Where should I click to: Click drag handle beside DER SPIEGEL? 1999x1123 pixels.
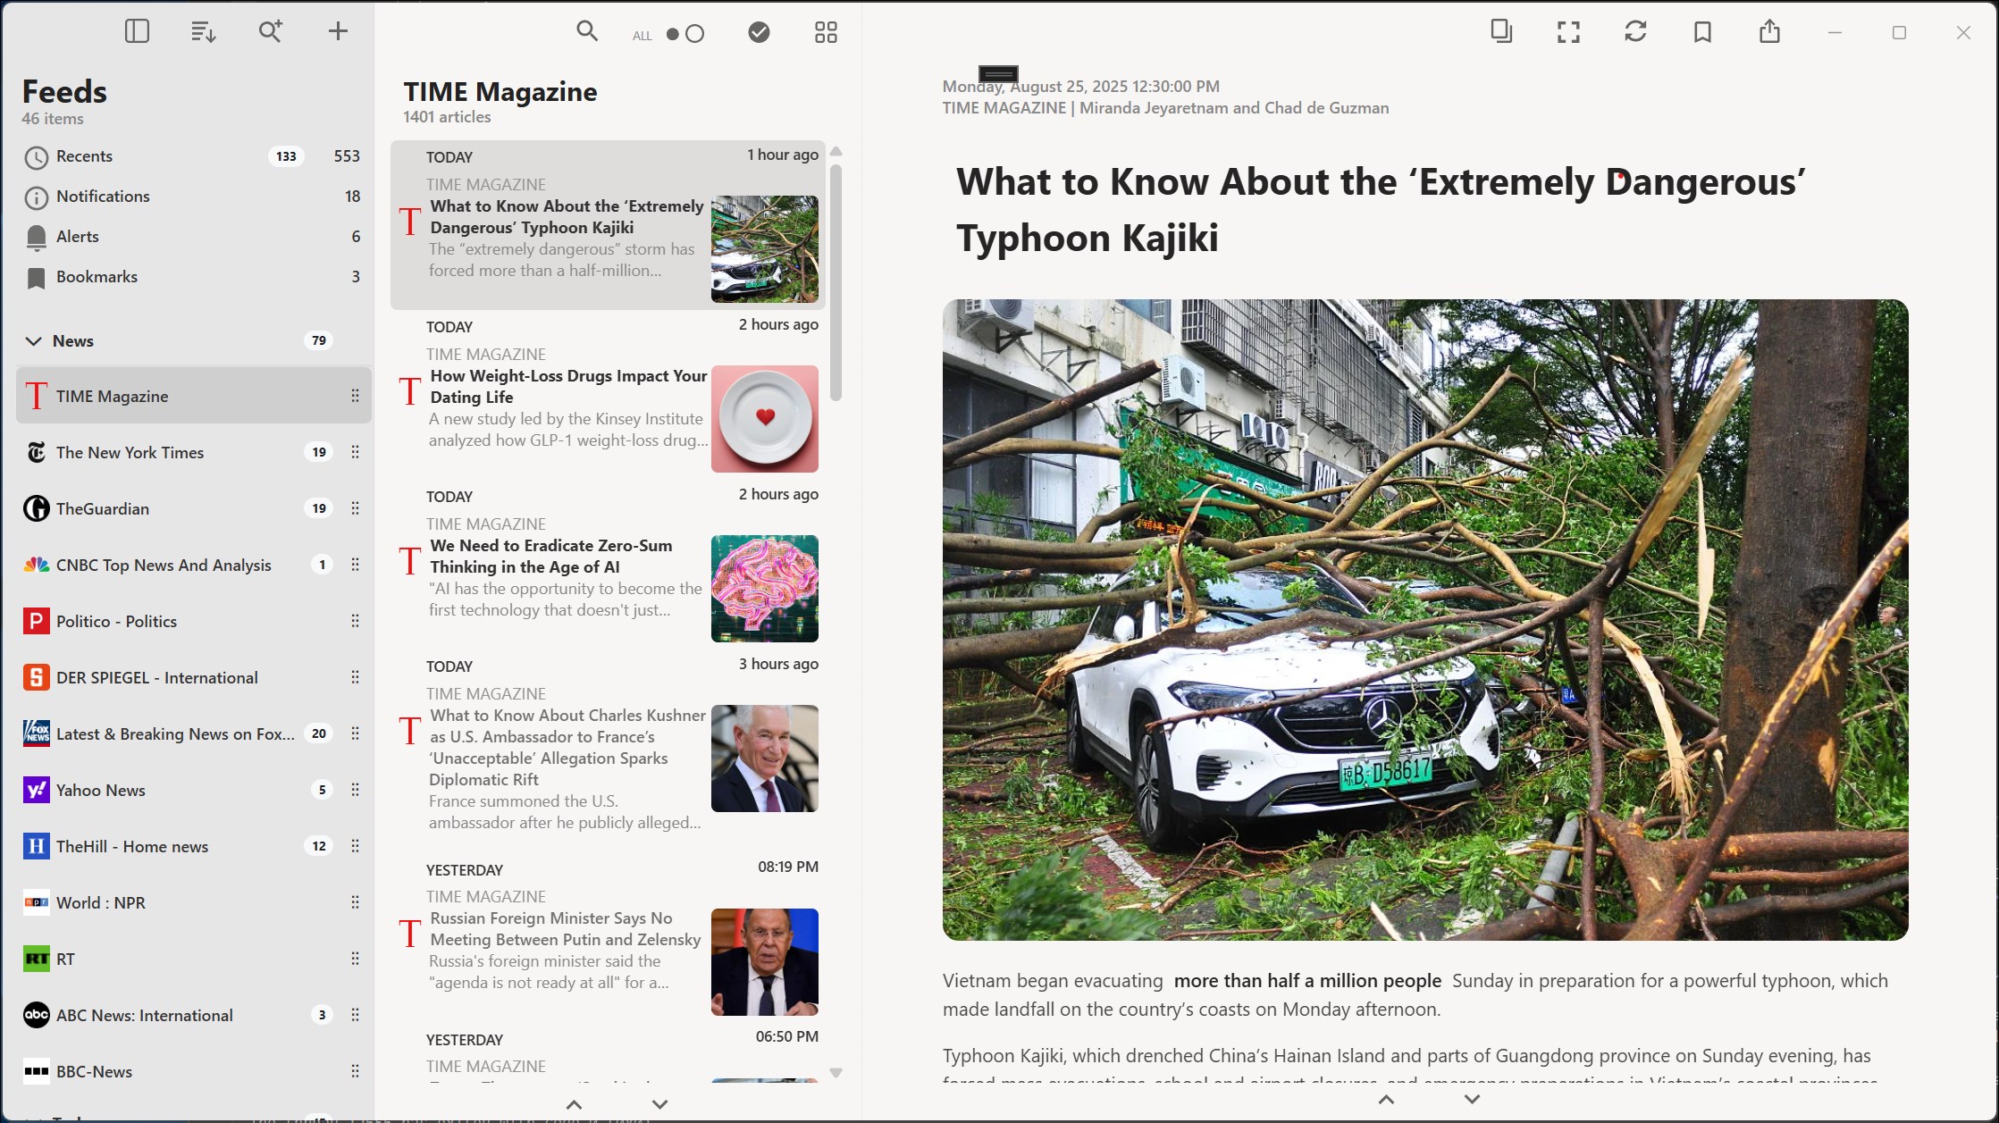(x=355, y=677)
